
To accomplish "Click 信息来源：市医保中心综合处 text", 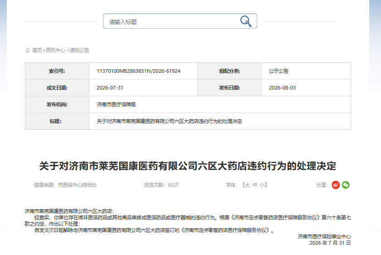I will (65, 185).
